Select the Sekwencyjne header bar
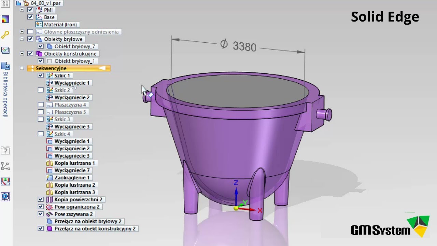 (69, 68)
